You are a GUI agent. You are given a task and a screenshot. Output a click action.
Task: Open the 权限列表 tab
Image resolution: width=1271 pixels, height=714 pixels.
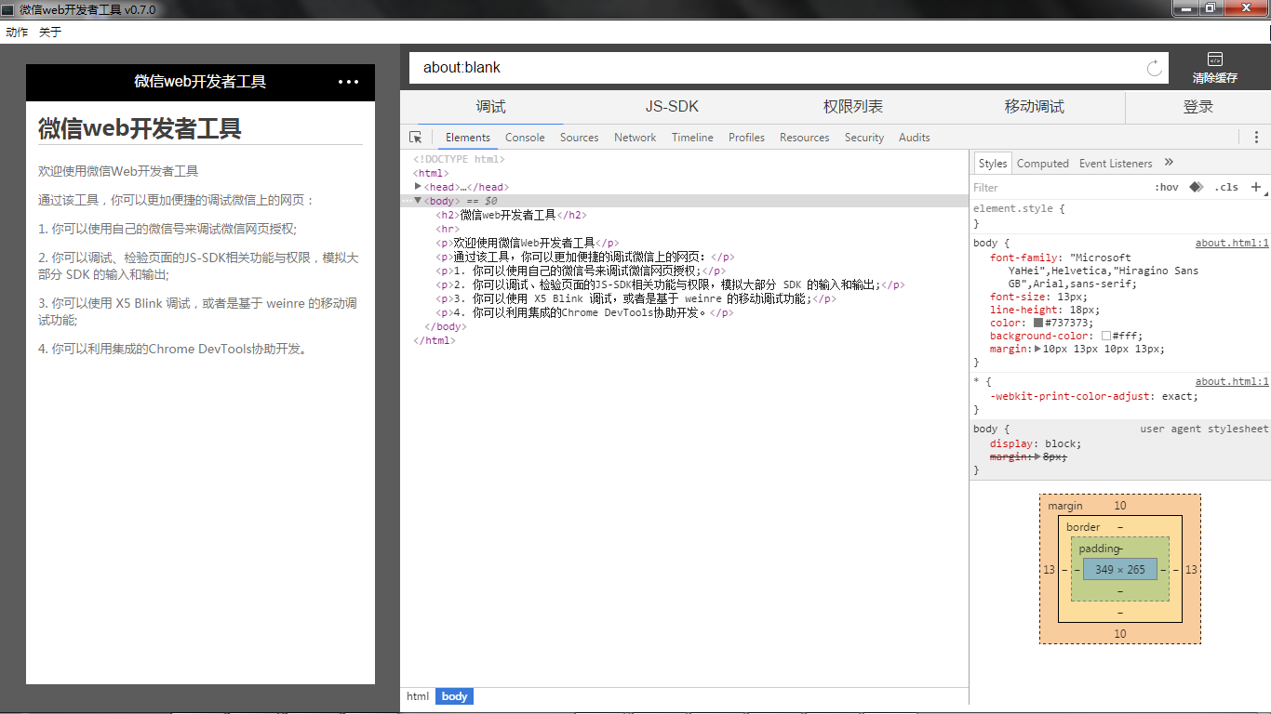point(853,107)
